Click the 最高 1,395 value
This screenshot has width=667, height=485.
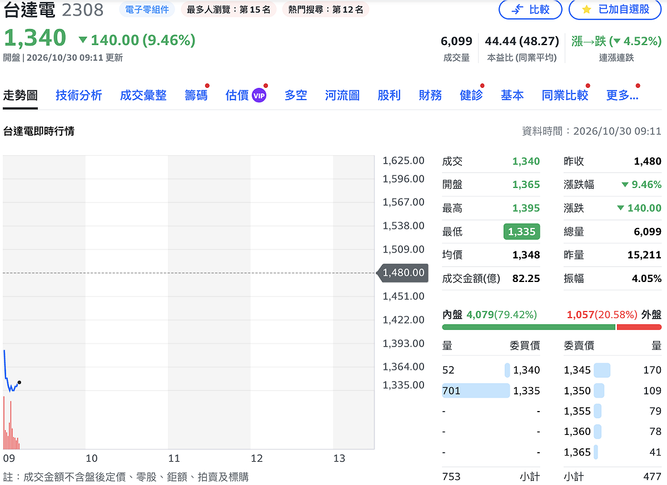coord(526,208)
